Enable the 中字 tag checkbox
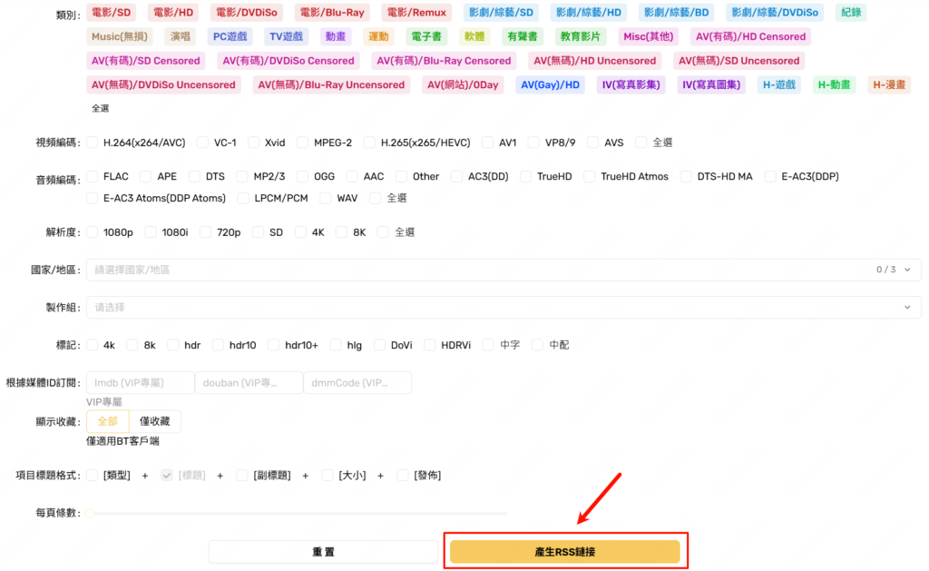 (x=489, y=345)
